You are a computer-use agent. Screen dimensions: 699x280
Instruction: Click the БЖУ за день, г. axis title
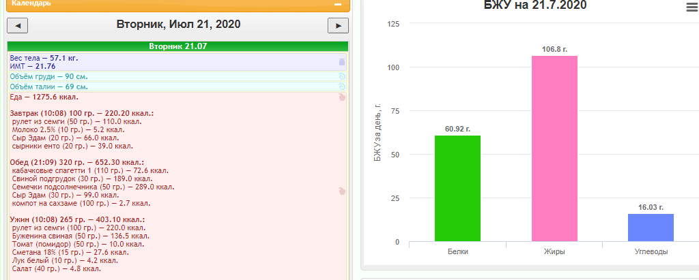coord(378,131)
